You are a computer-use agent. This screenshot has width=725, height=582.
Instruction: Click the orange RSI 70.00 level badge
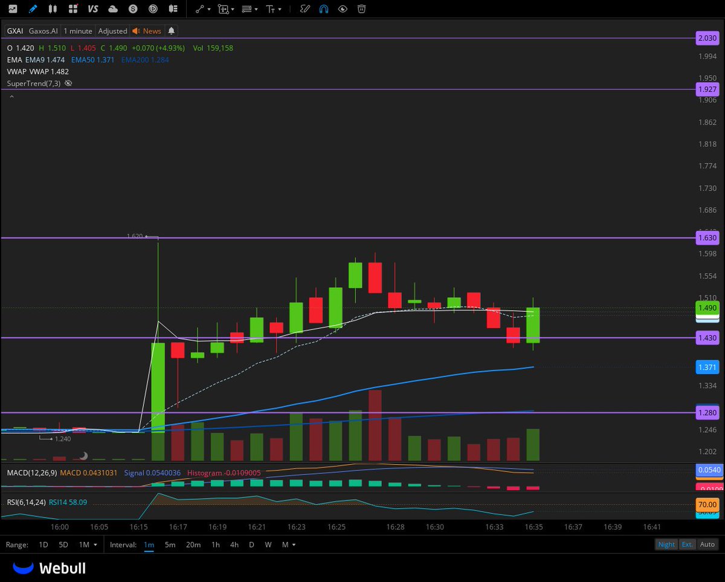pyautogui.click(x=708, y=503)
